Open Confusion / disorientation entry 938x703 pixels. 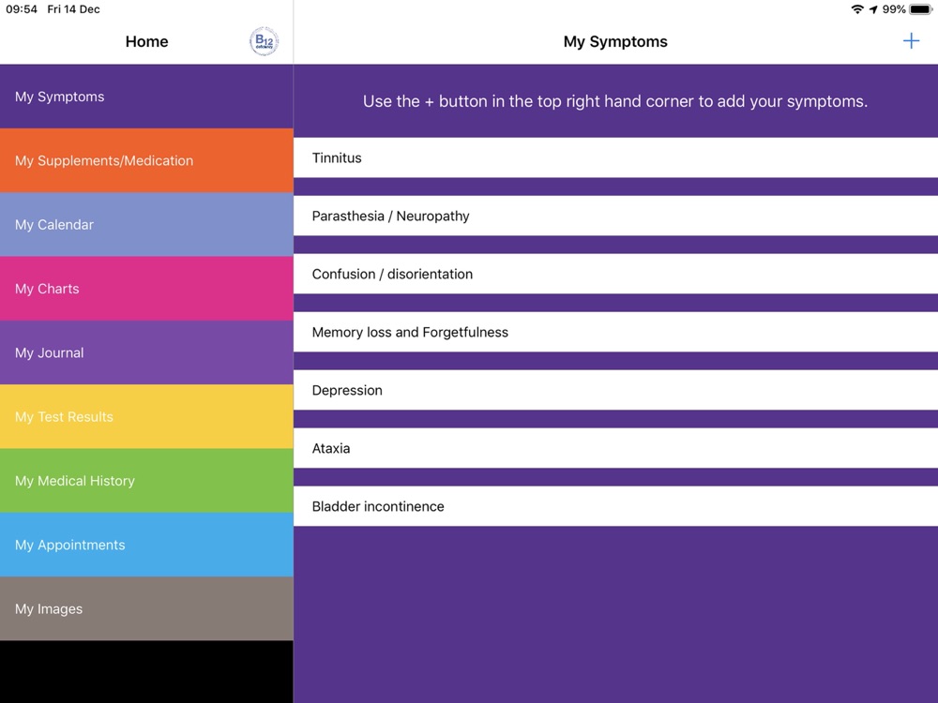(x=615, y=273)
